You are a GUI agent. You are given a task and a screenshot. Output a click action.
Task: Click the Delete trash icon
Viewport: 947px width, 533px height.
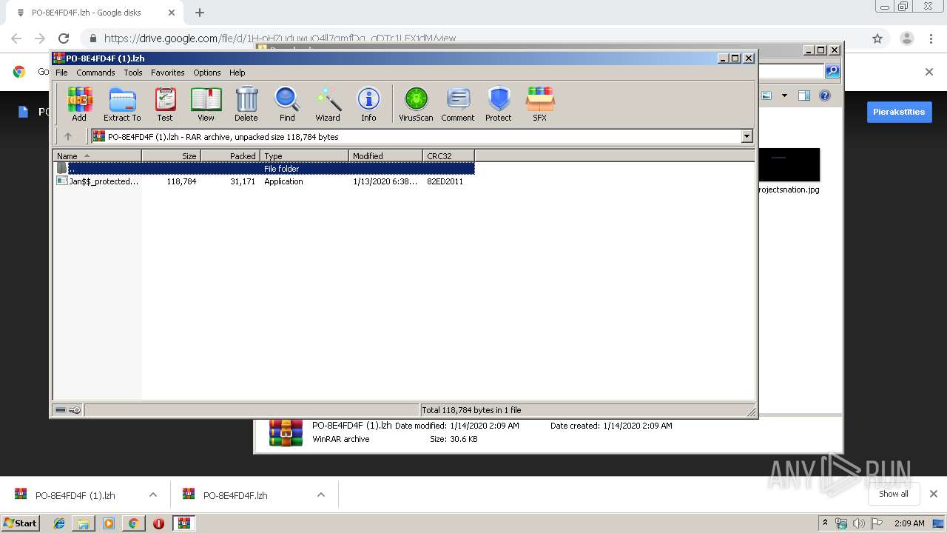(246, 104)
